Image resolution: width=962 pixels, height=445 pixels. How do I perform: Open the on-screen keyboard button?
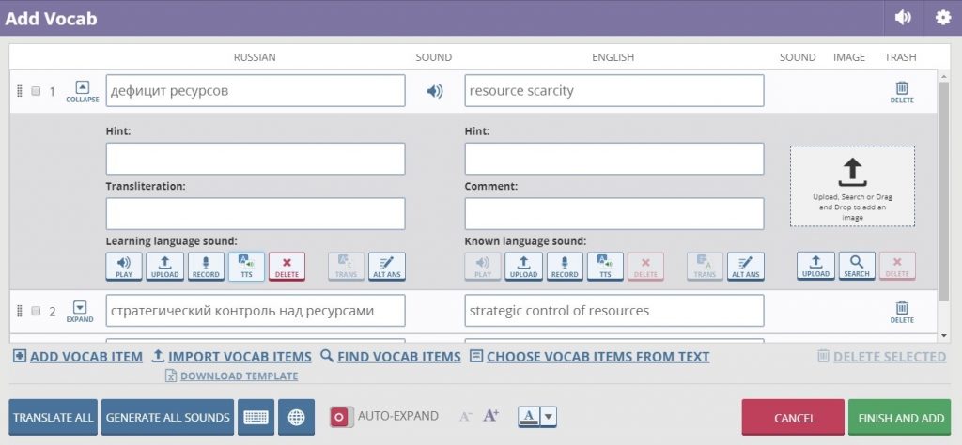coord(256,417)
